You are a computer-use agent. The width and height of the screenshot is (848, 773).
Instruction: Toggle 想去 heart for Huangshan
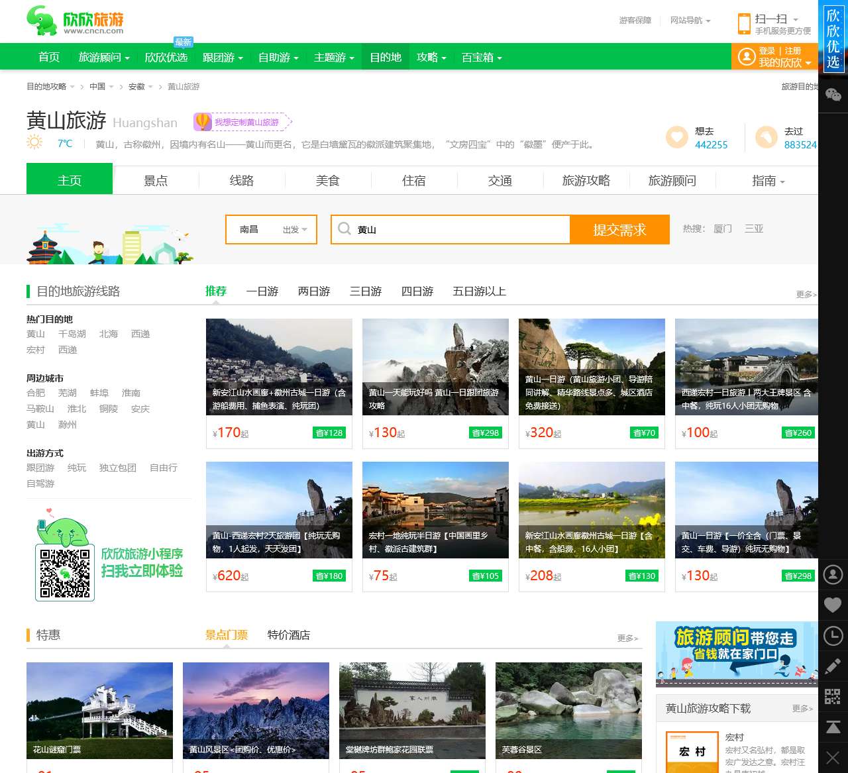point(676,137)
